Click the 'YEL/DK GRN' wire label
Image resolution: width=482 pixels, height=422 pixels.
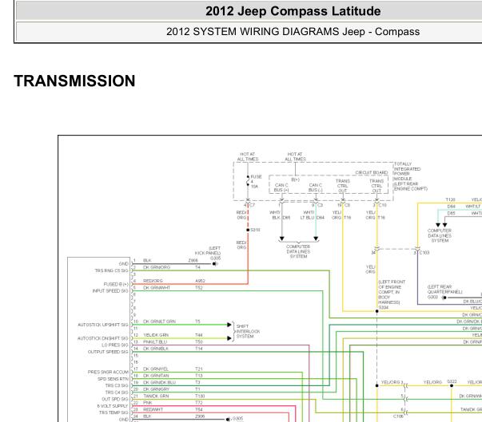[156, 335]
